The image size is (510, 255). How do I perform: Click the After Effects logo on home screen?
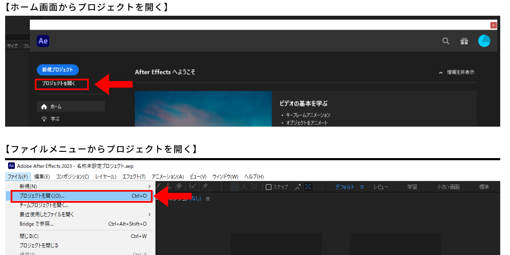(43, 41)
